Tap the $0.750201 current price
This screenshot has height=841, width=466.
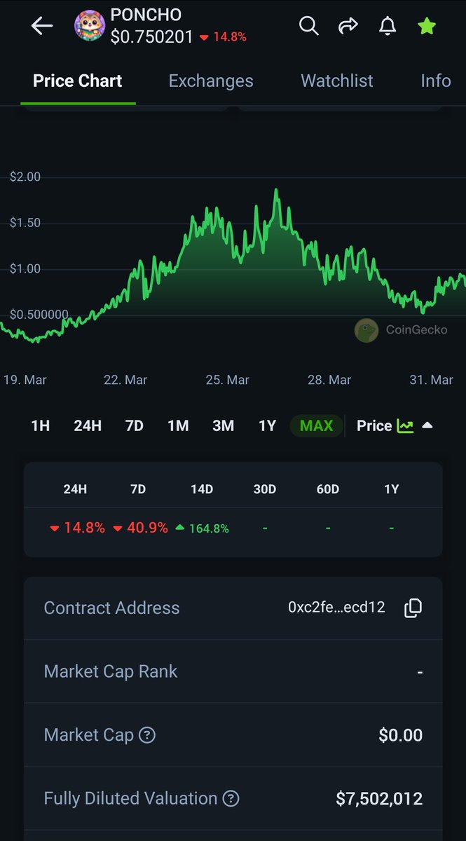151,36
